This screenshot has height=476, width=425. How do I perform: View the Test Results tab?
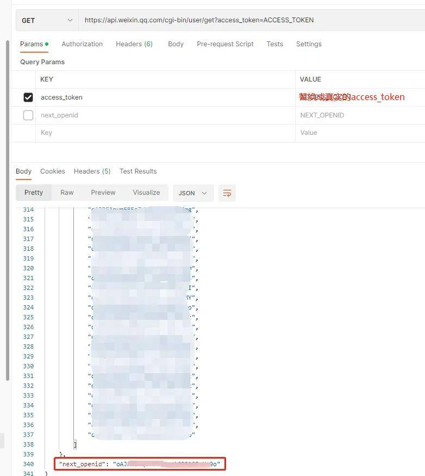138,171
